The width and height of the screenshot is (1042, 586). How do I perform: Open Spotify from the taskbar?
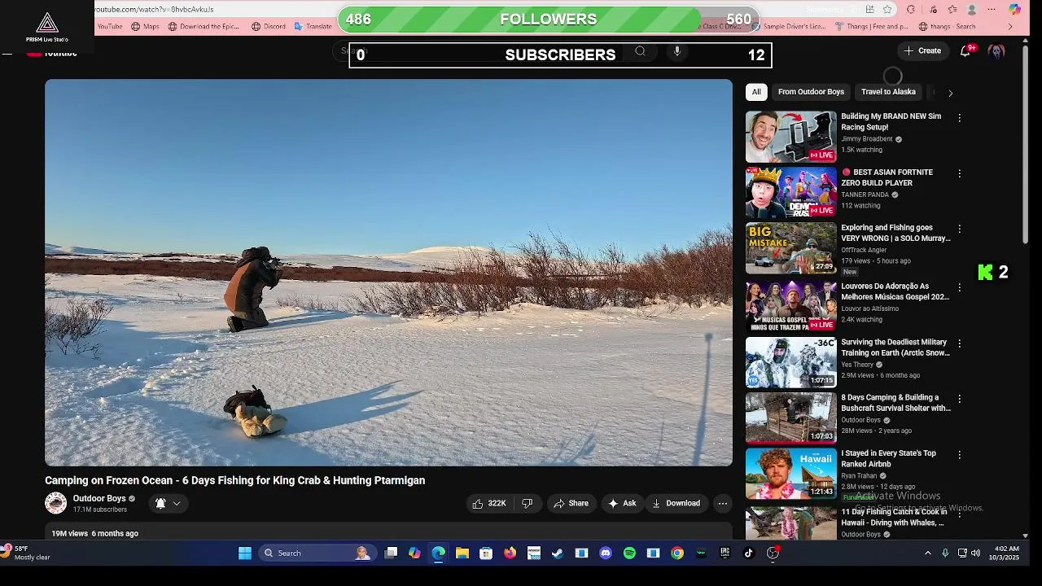[x=629, y=553]
